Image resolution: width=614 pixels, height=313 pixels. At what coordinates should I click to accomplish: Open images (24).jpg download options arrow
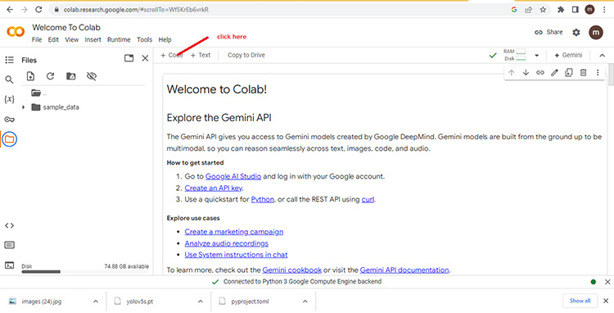pyautogui.click(x=96, y=302)
